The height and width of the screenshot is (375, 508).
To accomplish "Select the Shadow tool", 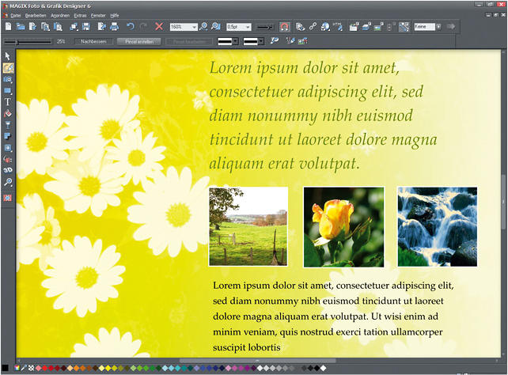I will pos(8,136).
